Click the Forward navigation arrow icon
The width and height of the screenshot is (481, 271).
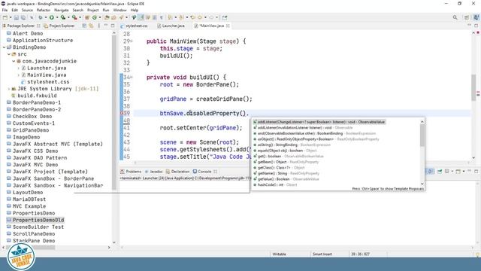tap(211, 17)
